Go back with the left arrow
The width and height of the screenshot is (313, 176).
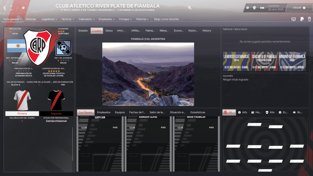click(x=5, y=8)
